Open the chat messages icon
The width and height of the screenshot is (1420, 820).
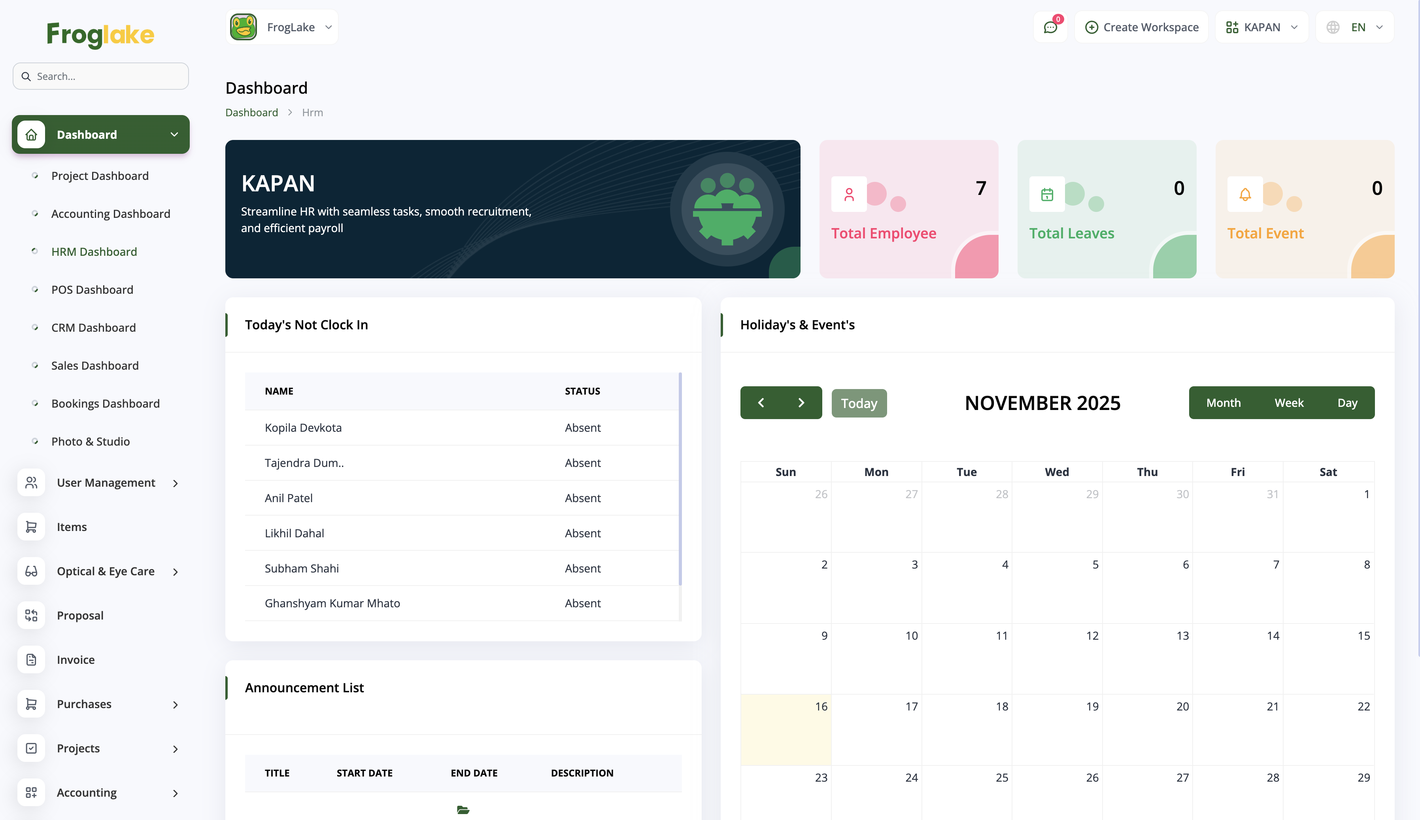pyautogui.click(x=1050, y=27)
